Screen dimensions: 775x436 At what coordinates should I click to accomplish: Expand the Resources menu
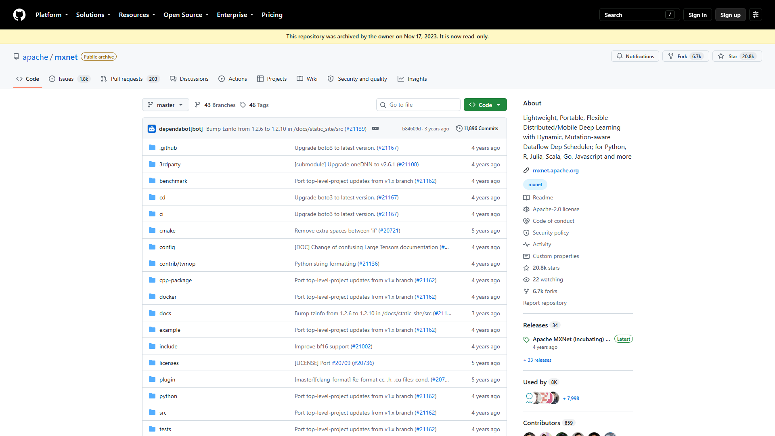[137, 15]
